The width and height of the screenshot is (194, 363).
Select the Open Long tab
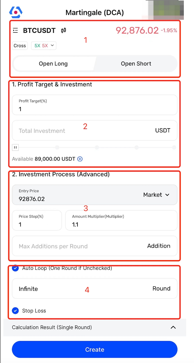[x=53, y=64]
